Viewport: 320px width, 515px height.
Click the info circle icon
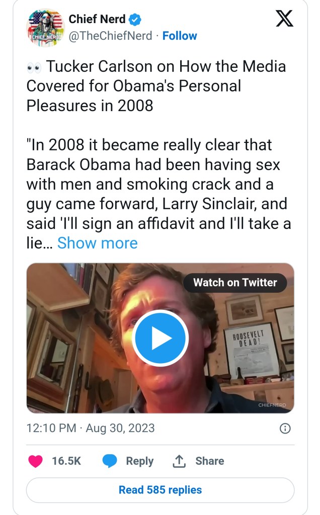(285, 428)
